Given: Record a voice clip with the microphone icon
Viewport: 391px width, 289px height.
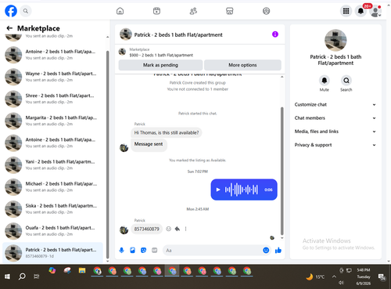Looking at the screenshot, I should [121, 251].
